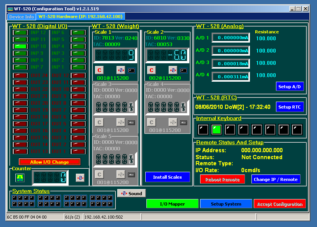
Task: Click the Allow I/O Change button
Action: [49, 162]
